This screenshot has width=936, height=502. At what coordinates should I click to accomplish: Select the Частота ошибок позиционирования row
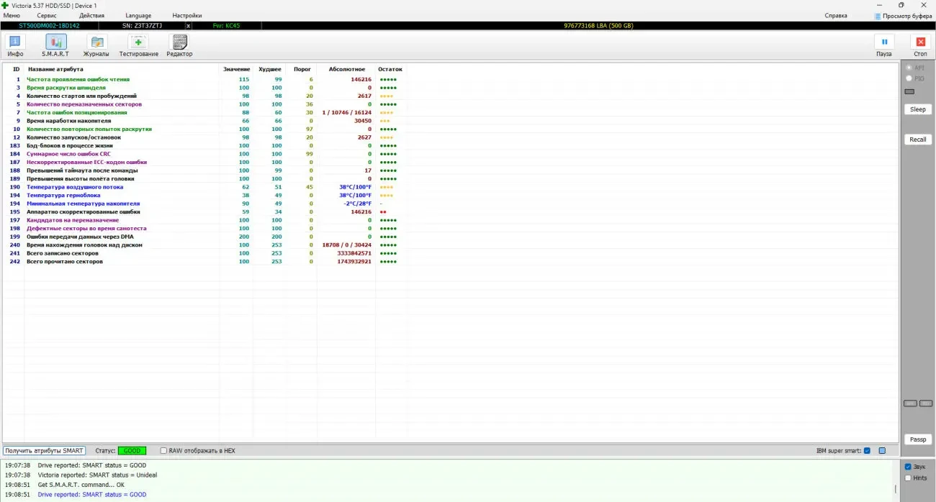(x=204, y=112)
